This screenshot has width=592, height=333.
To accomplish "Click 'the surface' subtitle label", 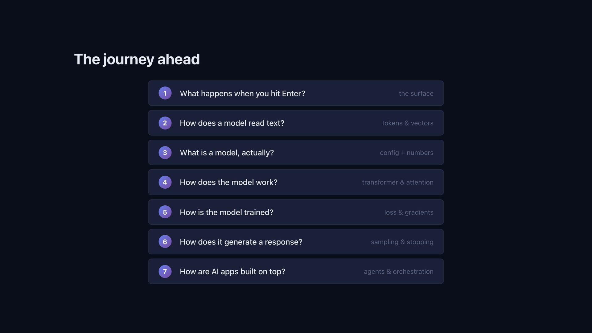I will click(x=416, y=93).
